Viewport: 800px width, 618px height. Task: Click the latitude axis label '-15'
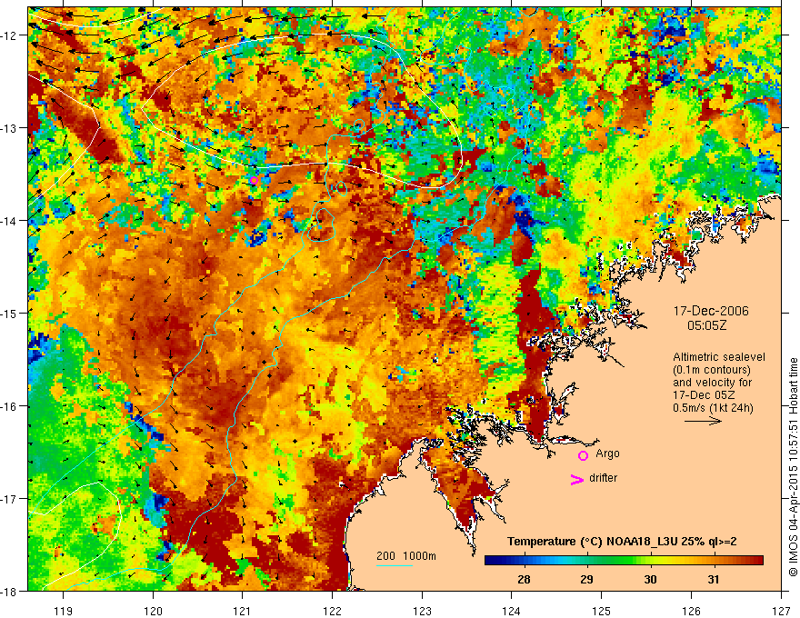coord(10,313)
